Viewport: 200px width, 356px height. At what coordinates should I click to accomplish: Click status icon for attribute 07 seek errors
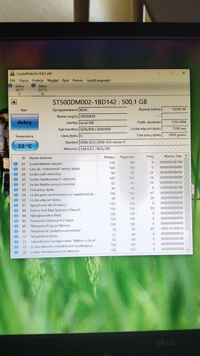(x=15, y=184)
